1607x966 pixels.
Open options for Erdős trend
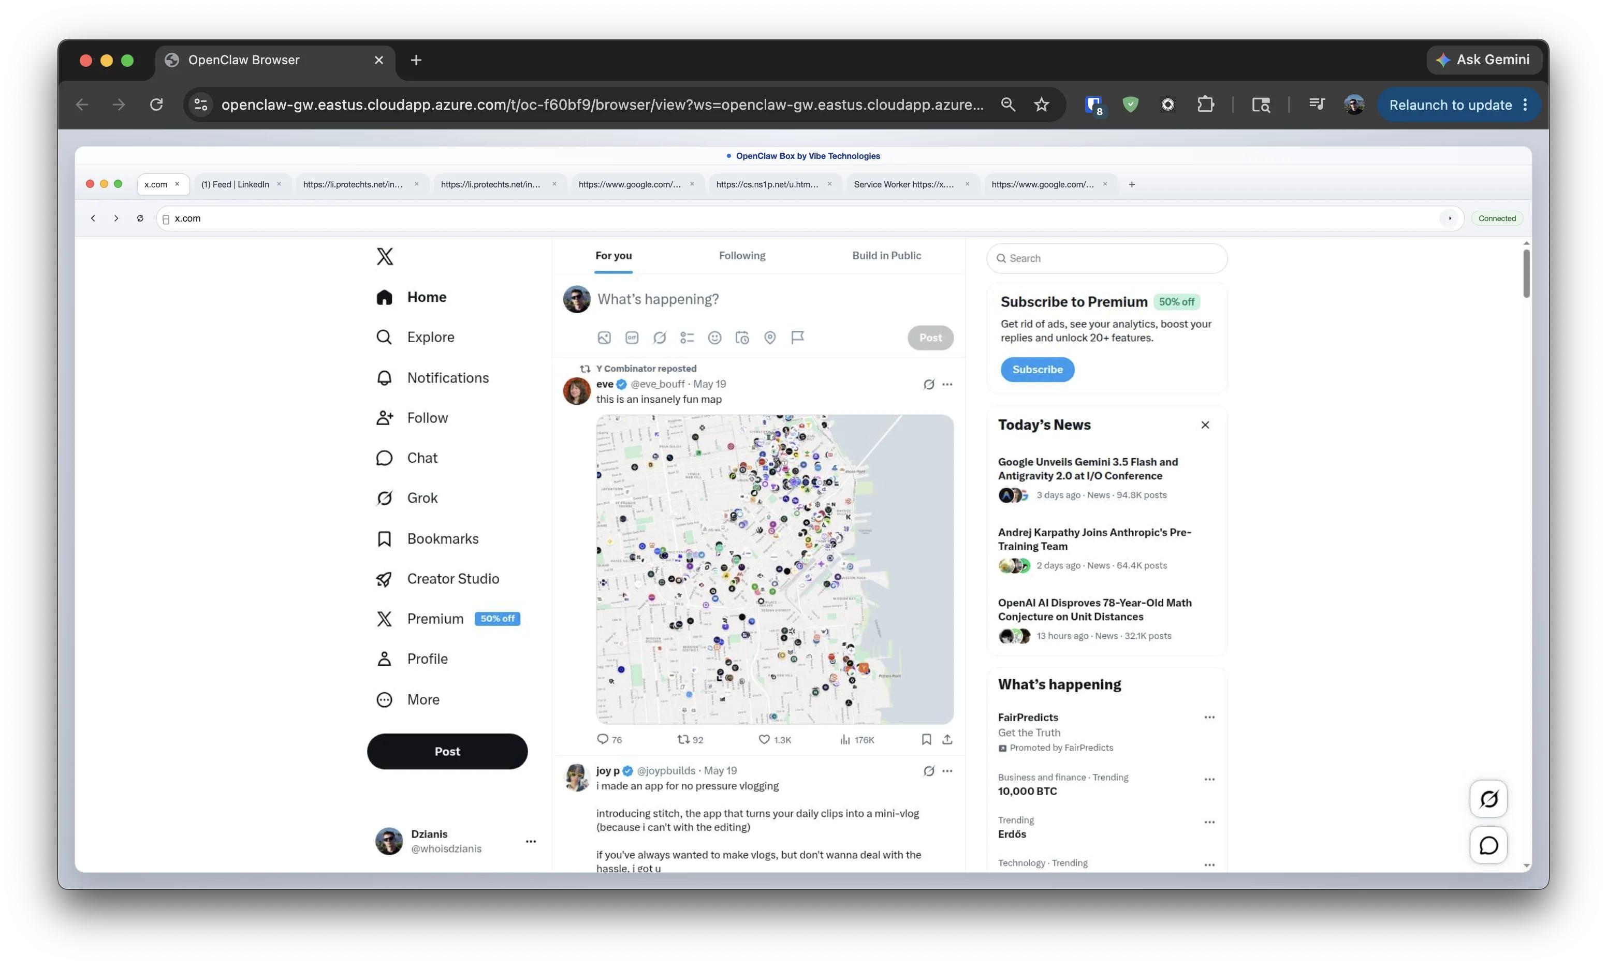point(1209,822)
